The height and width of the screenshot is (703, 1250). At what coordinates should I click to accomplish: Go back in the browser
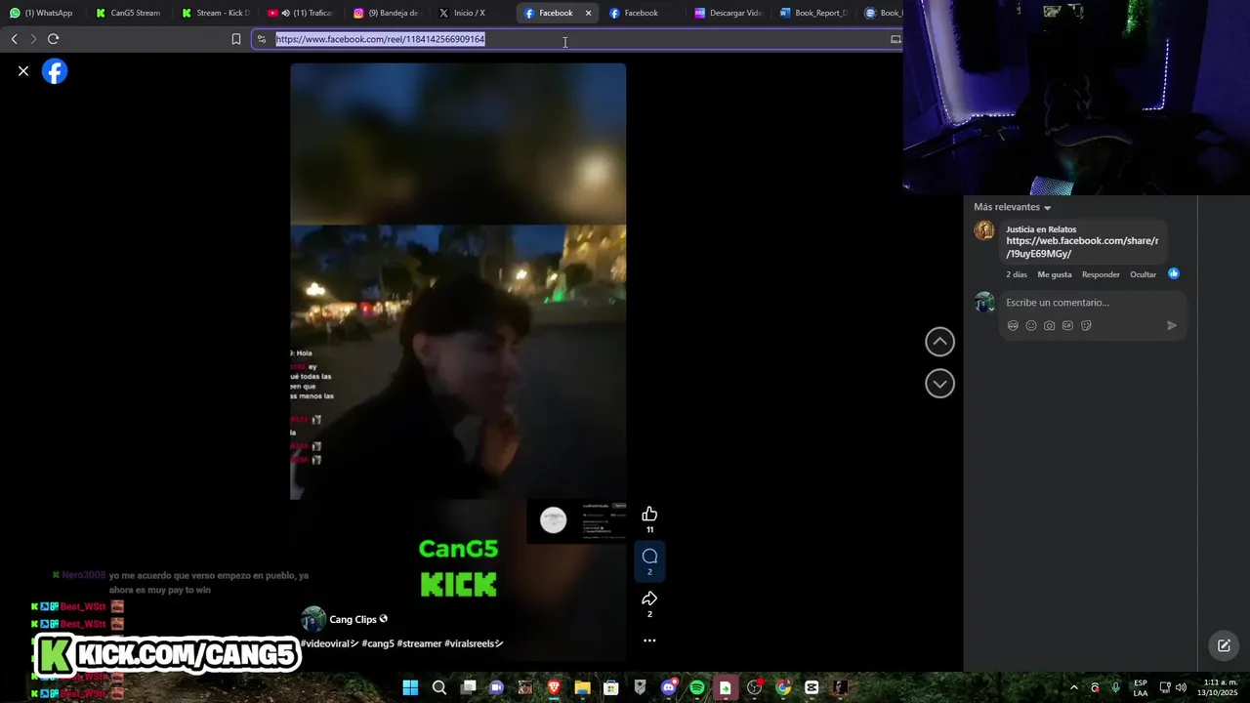[14, 39]
